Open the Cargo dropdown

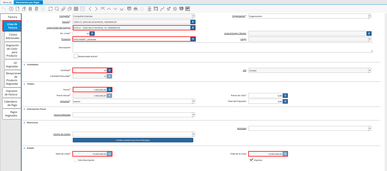370,39
